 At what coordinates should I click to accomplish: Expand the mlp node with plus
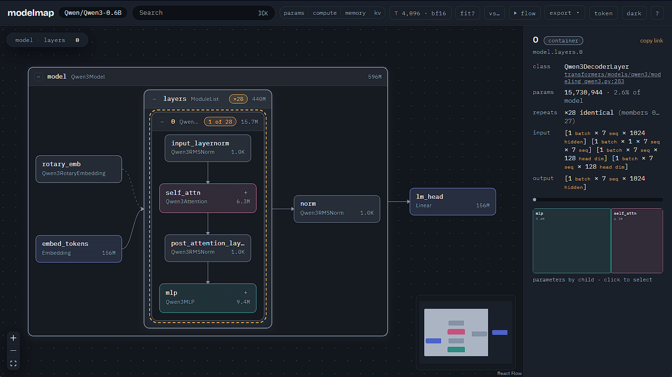click(x=245, y=292)
